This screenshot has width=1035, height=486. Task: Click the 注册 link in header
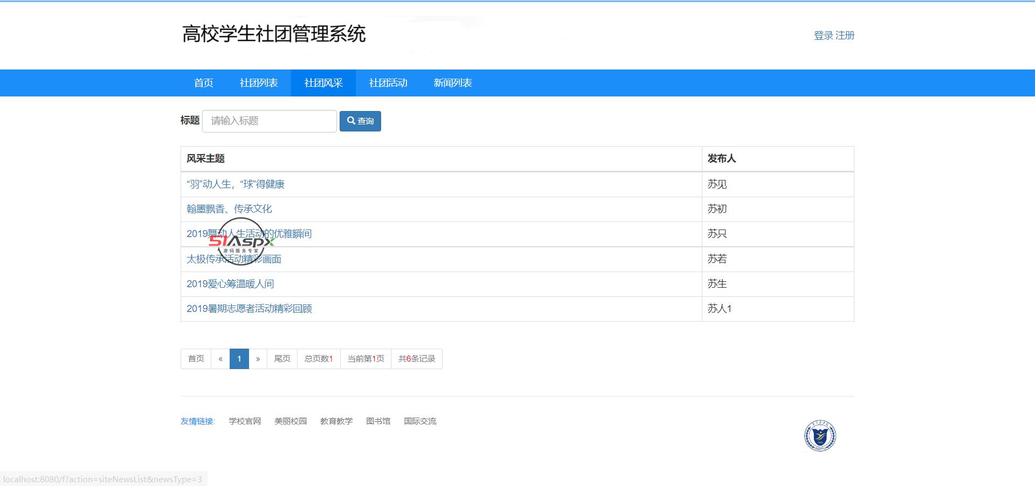click(x=845, y=36)
